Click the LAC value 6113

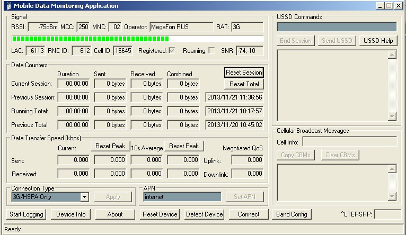[35, 51]
